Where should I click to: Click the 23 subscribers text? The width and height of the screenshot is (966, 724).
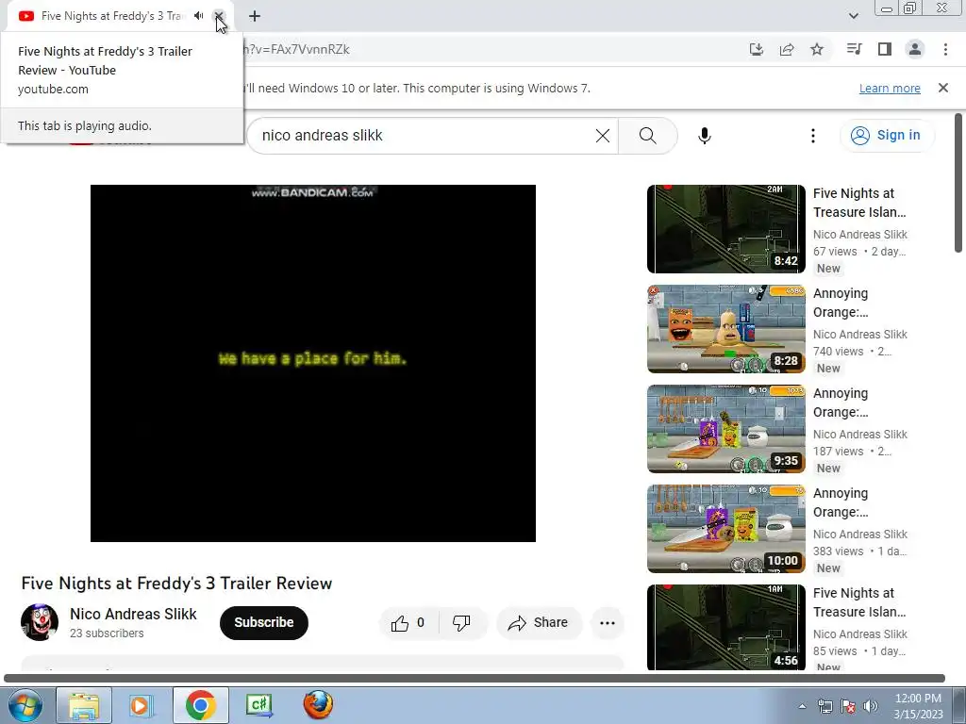click(x=107, y=633)
